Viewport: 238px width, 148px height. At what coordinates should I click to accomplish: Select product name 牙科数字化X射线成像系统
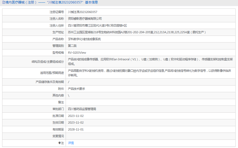pos(84,39)
